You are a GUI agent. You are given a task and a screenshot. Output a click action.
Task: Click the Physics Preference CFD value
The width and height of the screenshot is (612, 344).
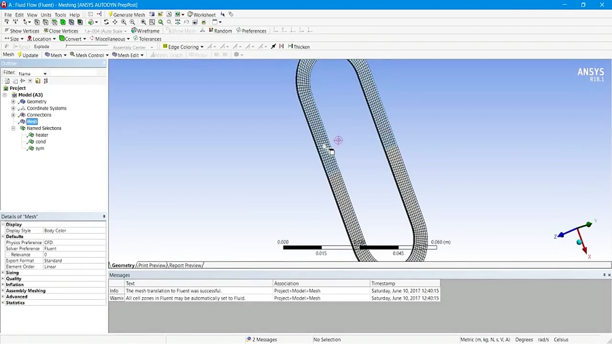click(x=74, y=242)
